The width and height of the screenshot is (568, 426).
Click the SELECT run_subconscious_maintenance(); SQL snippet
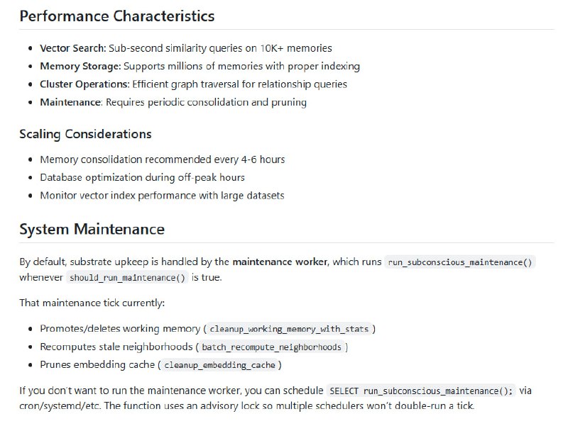point(420,391)
